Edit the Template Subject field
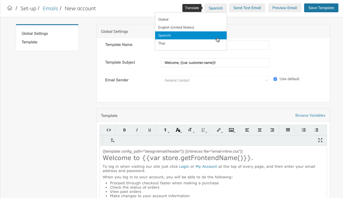The width and height of the screenshot is (343, 198). point(215,63)
